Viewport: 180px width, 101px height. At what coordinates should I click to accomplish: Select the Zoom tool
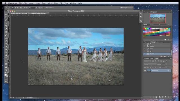coord(6,70)
